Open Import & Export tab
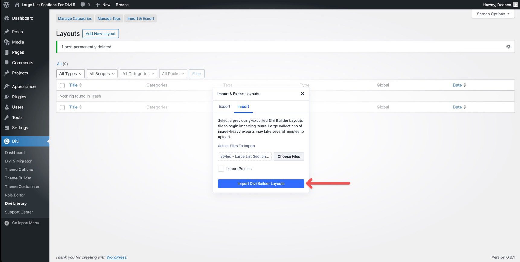 coord(140,18)
